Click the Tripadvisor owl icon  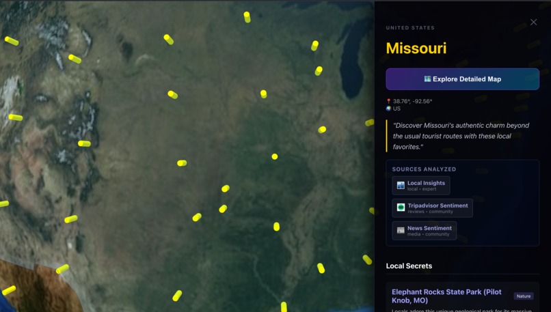point(401,208)
